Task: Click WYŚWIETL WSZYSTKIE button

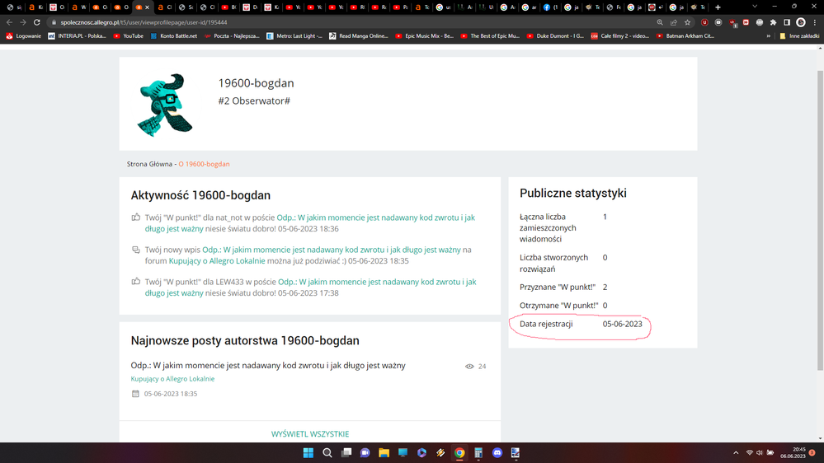Action: click(x=310, y=434)
